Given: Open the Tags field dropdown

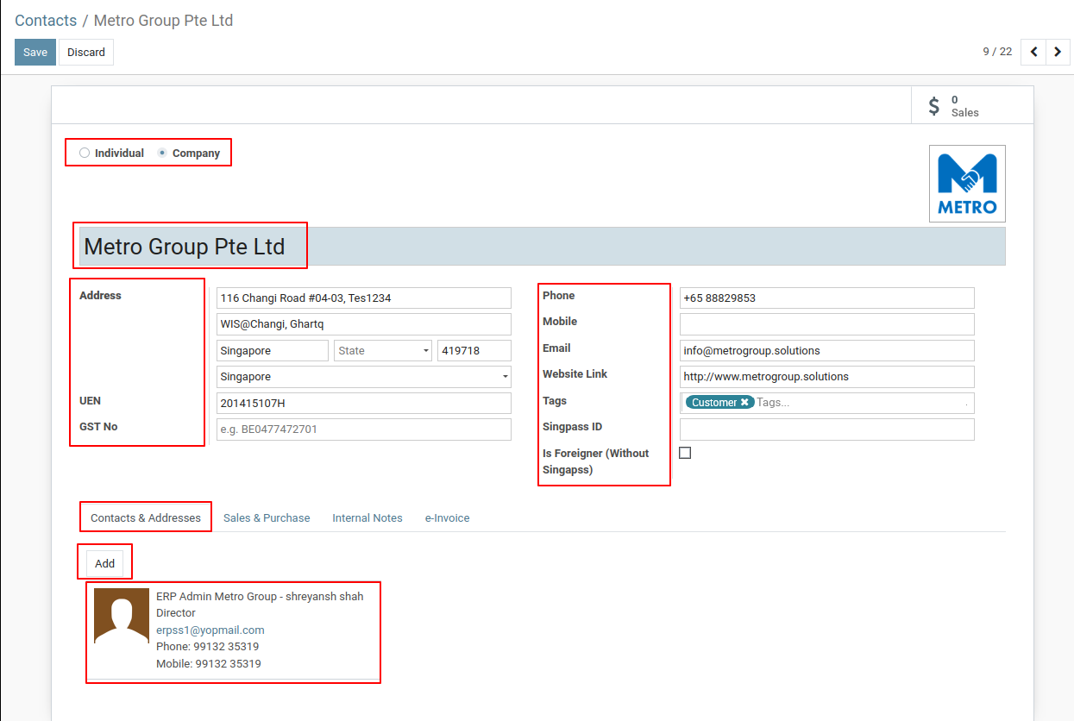Looking at the screenshot, I should [827, 403].
